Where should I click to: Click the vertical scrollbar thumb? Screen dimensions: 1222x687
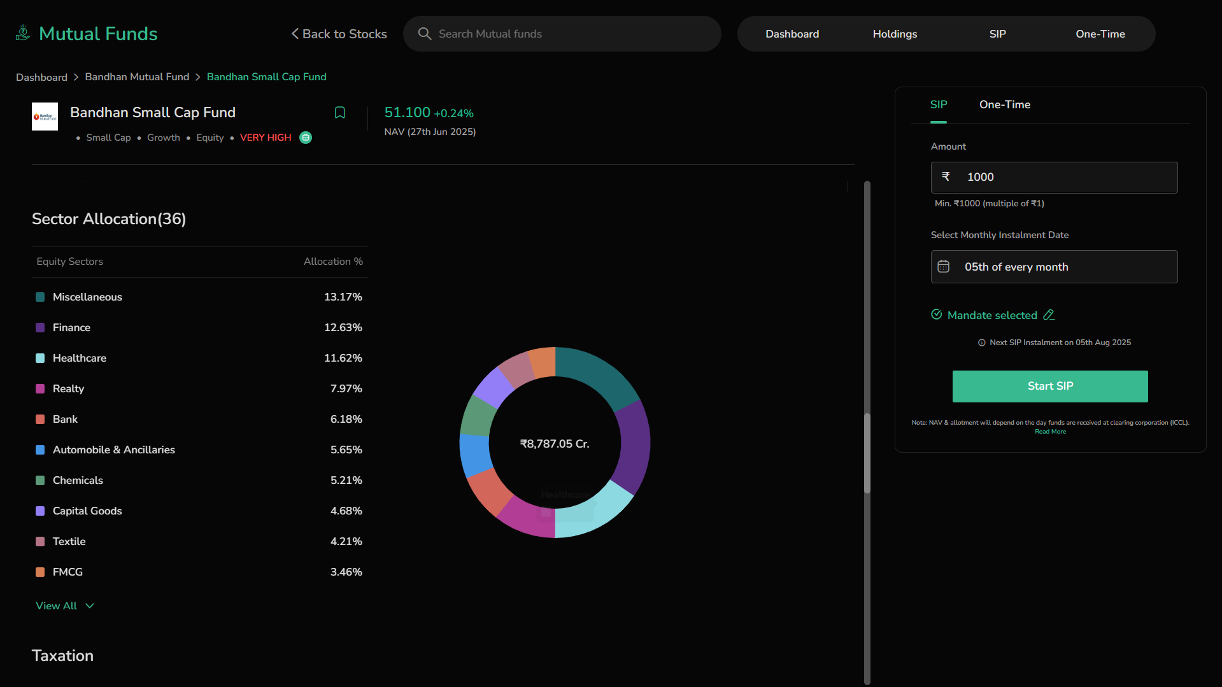[x=867, y=453]
